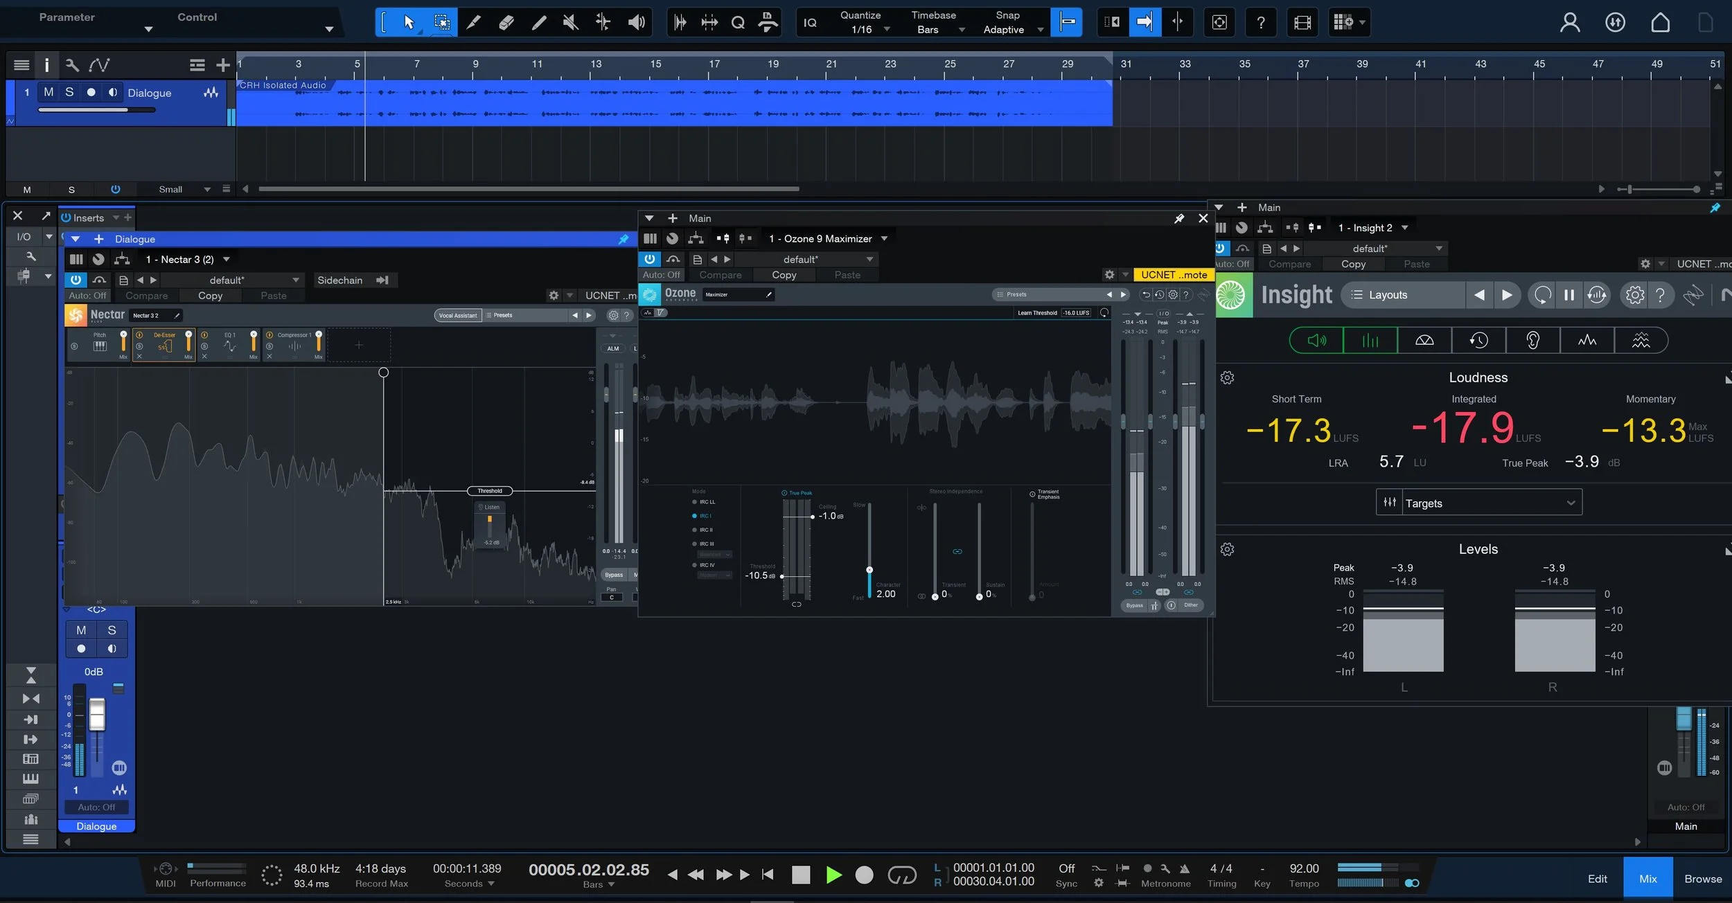Select the Inserts tab in the channel editor

(89, 217)
